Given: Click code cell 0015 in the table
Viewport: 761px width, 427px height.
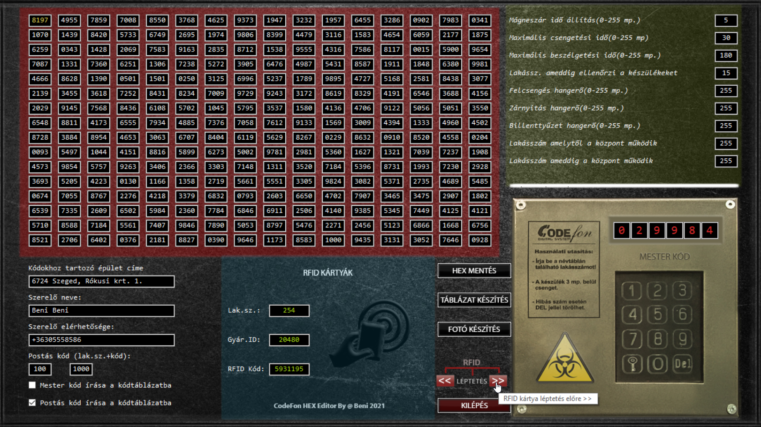Looking at the screenshot, I should tap(421, 50).
